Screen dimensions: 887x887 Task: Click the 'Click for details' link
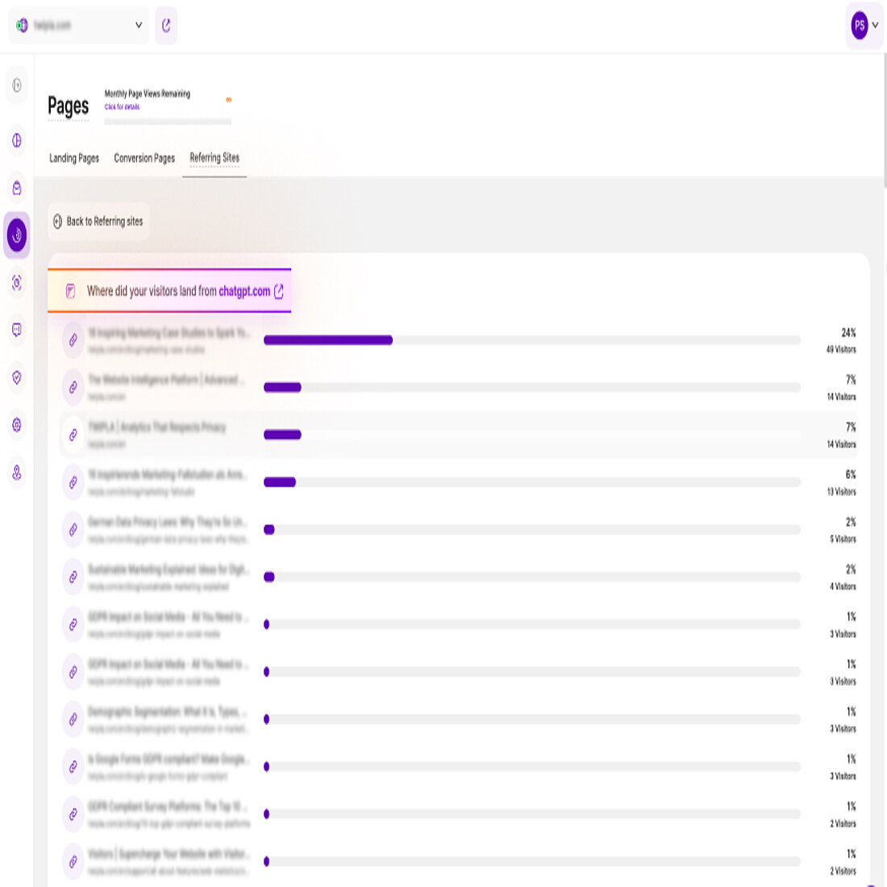click(x=122, y=106)
